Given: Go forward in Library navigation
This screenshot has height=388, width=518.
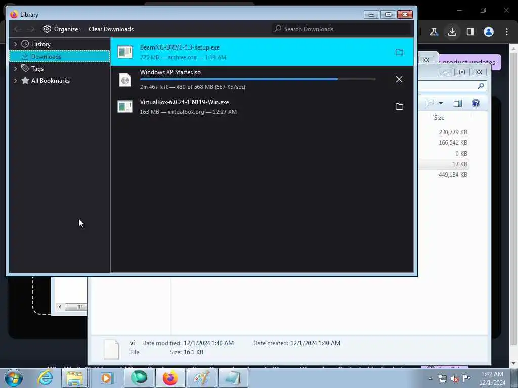Looking at the screenshot, I should point(31,29).
